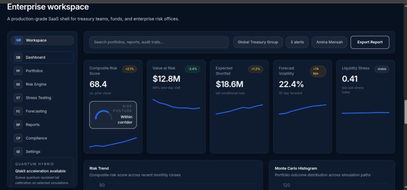The image size is (407, 190).
Task: Click the vs. prior close caption
Action: pyautogui.click(x=100, y=93)
